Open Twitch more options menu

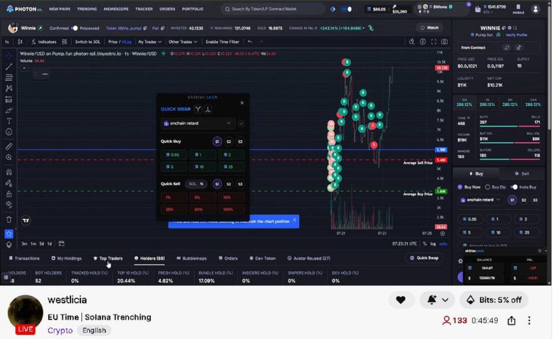tap(529, 320)
